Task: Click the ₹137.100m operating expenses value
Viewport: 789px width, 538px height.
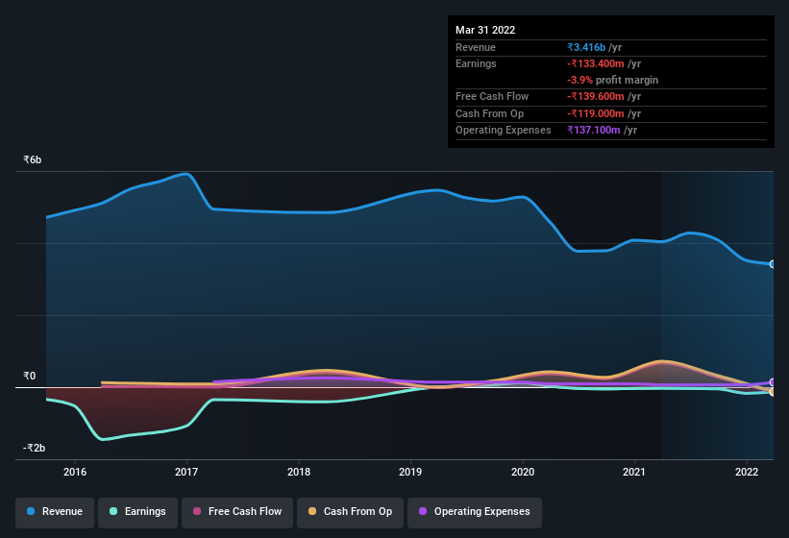Action: pyautogui.click(x=594, y=130)
